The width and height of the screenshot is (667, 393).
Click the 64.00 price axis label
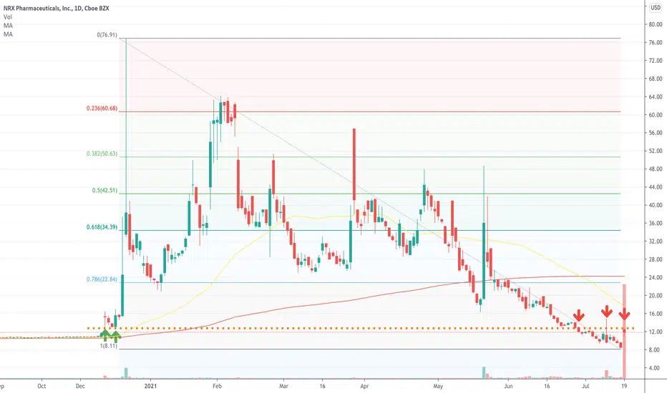[655, 97]
